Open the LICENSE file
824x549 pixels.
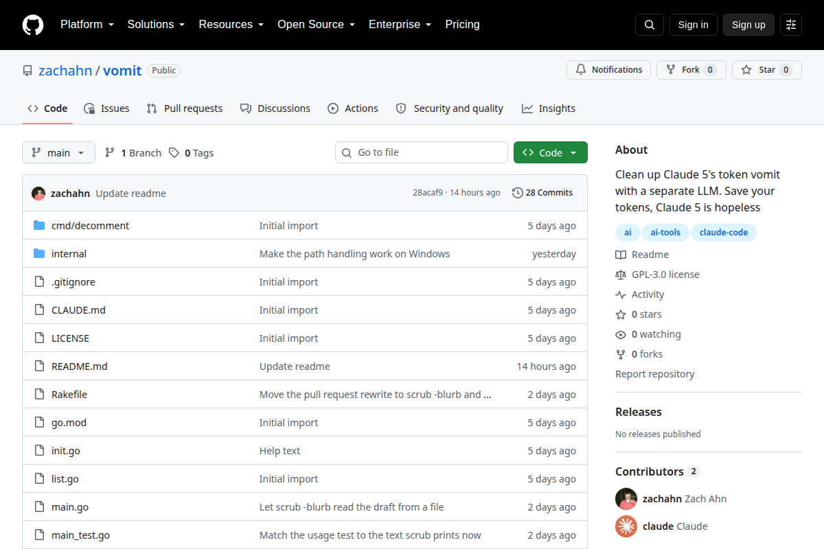coord(70,338)
